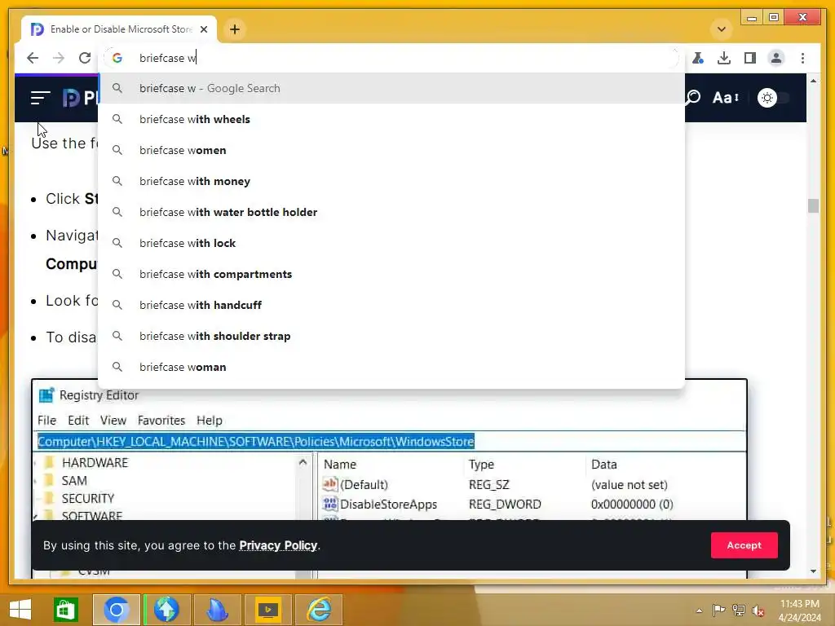Select suggestion briefcase with compartments
Viewport: 835px width, 626px height.
pyautogui.click(x=391, y=274)
